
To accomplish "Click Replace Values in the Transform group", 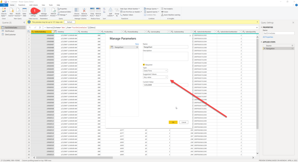I will pos(127,15).
